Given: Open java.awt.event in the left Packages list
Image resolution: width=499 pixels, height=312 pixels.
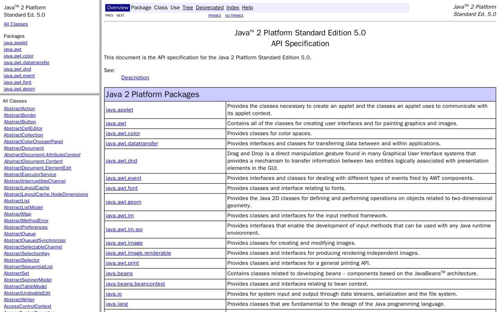Looking at the screenshot, I should tap(19, 76).
